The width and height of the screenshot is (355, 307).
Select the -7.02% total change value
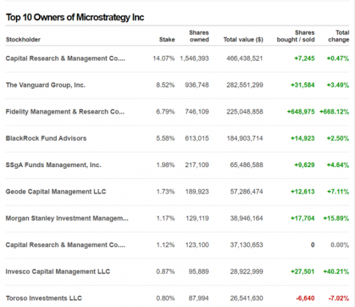[x=339, y=298]
